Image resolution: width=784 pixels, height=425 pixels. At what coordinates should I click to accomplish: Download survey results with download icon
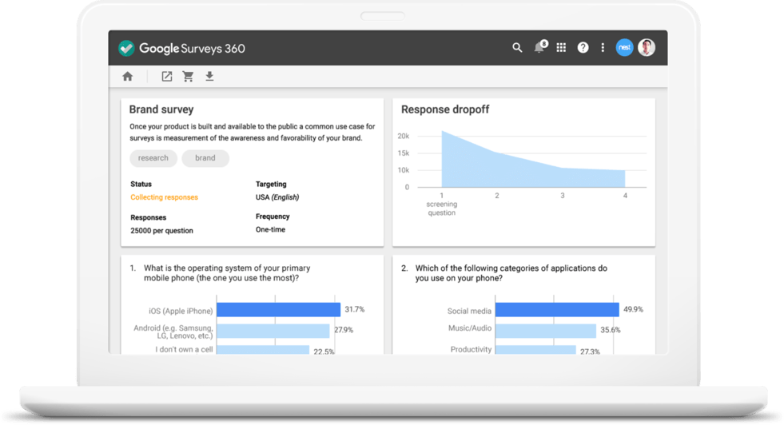click(x=209, y=77)
